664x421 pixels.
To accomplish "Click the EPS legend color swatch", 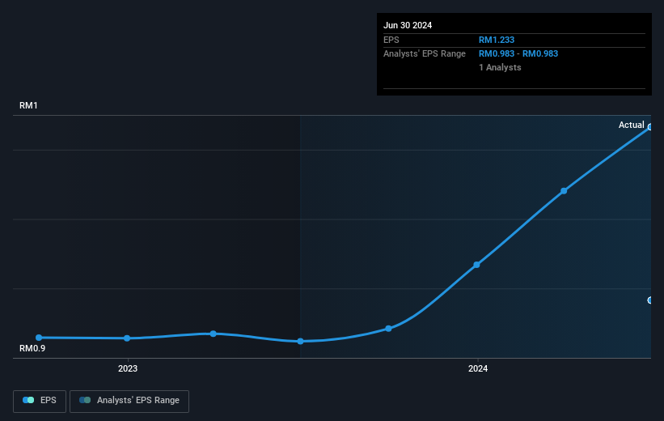I will 28,400.
